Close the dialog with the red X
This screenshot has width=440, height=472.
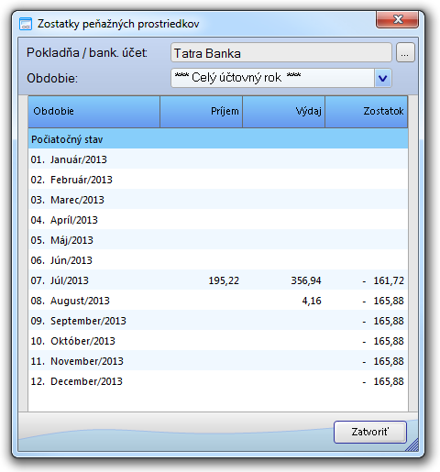pos(397,19)
